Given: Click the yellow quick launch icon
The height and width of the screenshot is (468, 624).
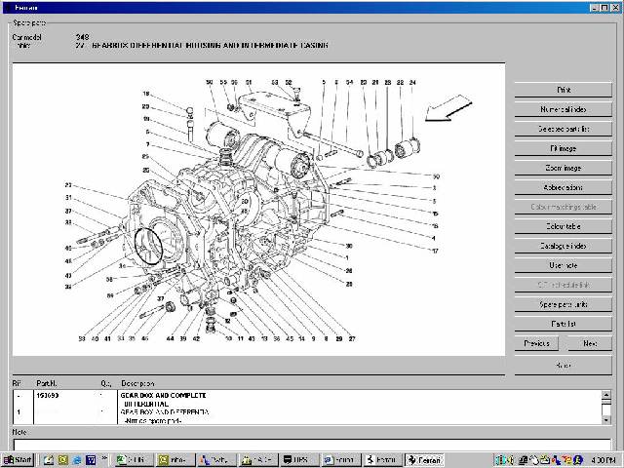Looking at the screenshot, I should [x=62, y=460].
